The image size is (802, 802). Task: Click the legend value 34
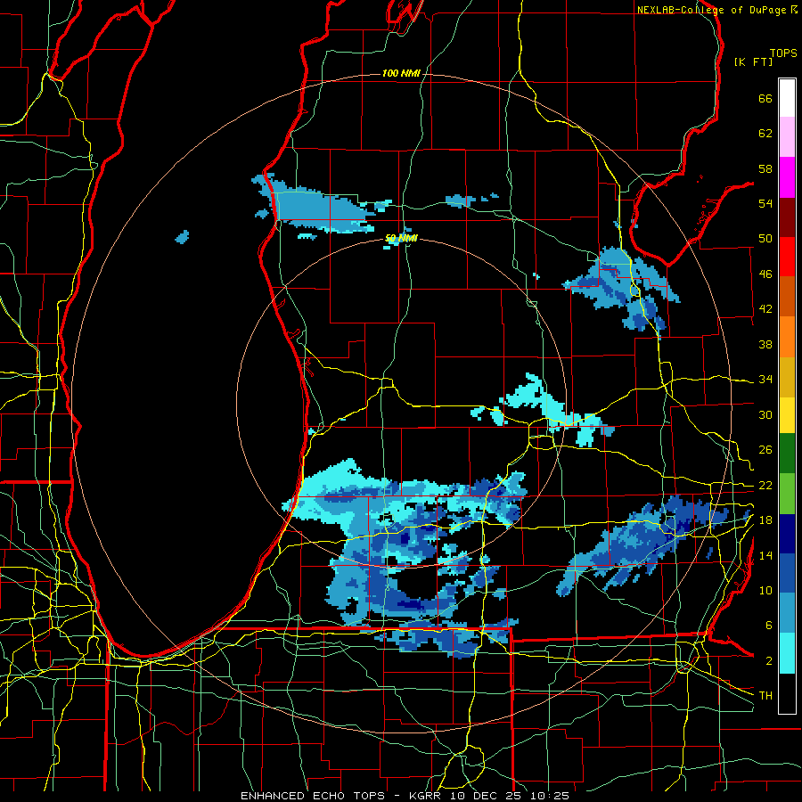(765, 380)
